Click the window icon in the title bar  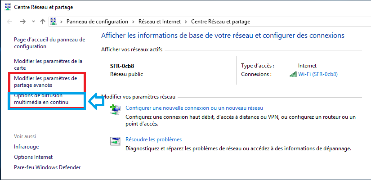[x=6, y=7]
